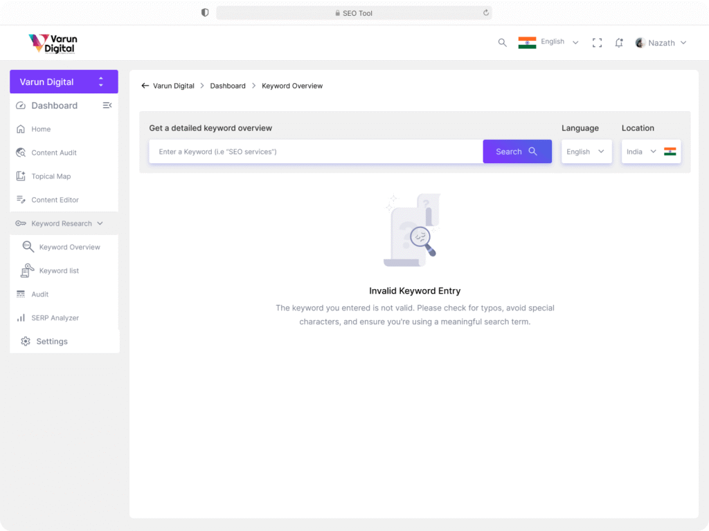This screenshot has height=531, width=709.
Task: Click the Dashboard breadcrumb link
Action: tap(228, 86)
